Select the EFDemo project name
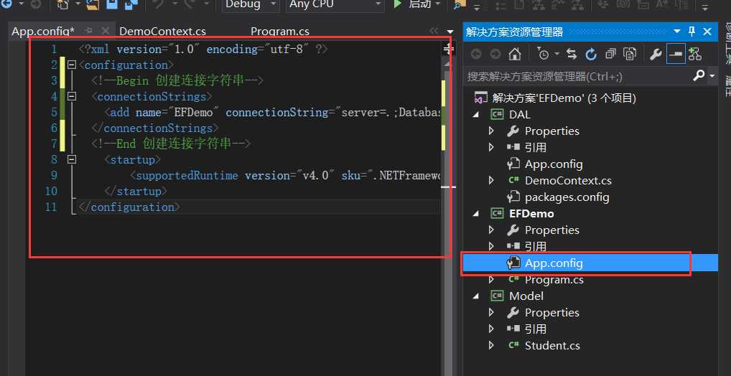 [x=531, y=213]
